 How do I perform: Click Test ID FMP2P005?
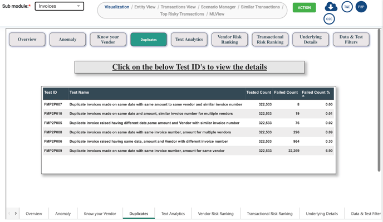point(53,123)
